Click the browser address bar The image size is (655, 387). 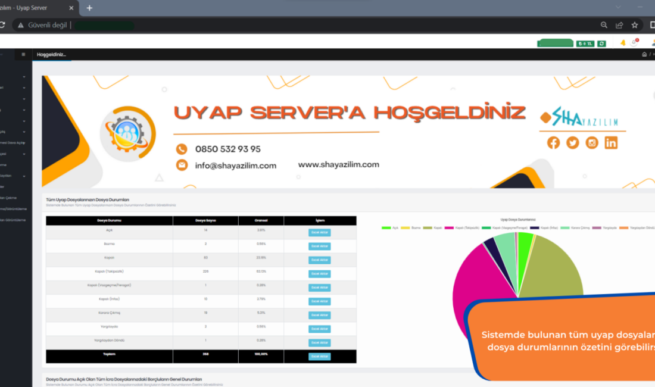click(179, 25)
